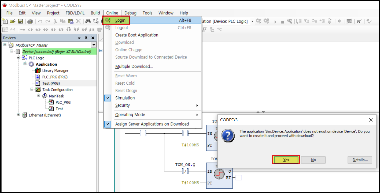The image size is (380, 193).
Task: Collapse the Device [connected] tree node
Action: (12, 51)
